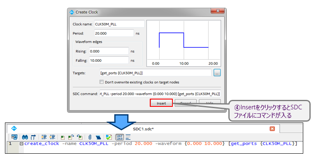Click the paperclip insert file icon
The image size is (316, 157).
90,137
